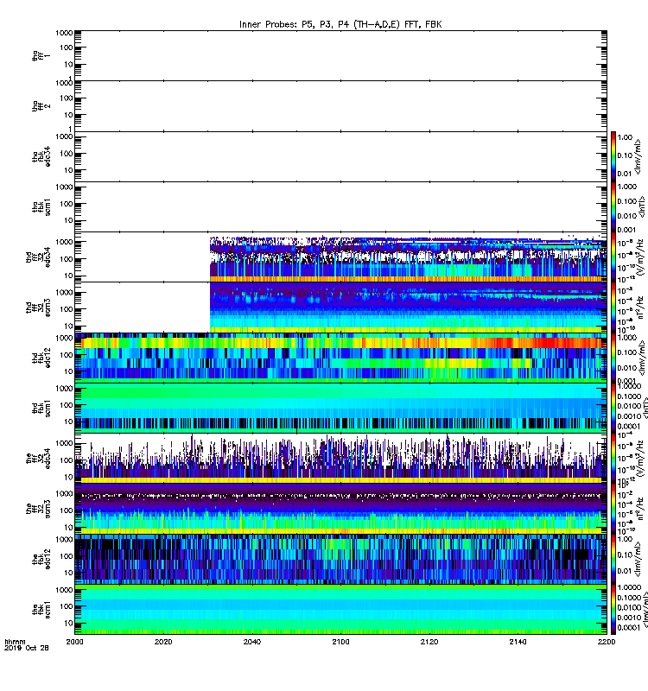
Task: Click '<|nT|>' units beside tha fbk scm1 color bar
Action: (x=642, y=206)
